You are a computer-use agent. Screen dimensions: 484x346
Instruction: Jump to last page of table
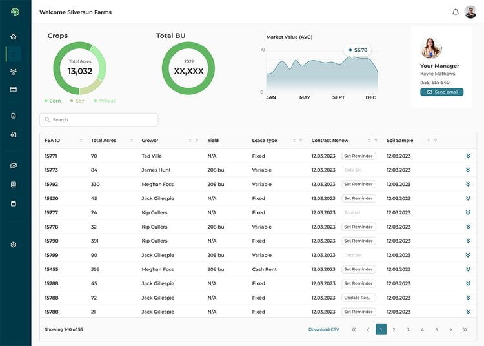(465, 329)
